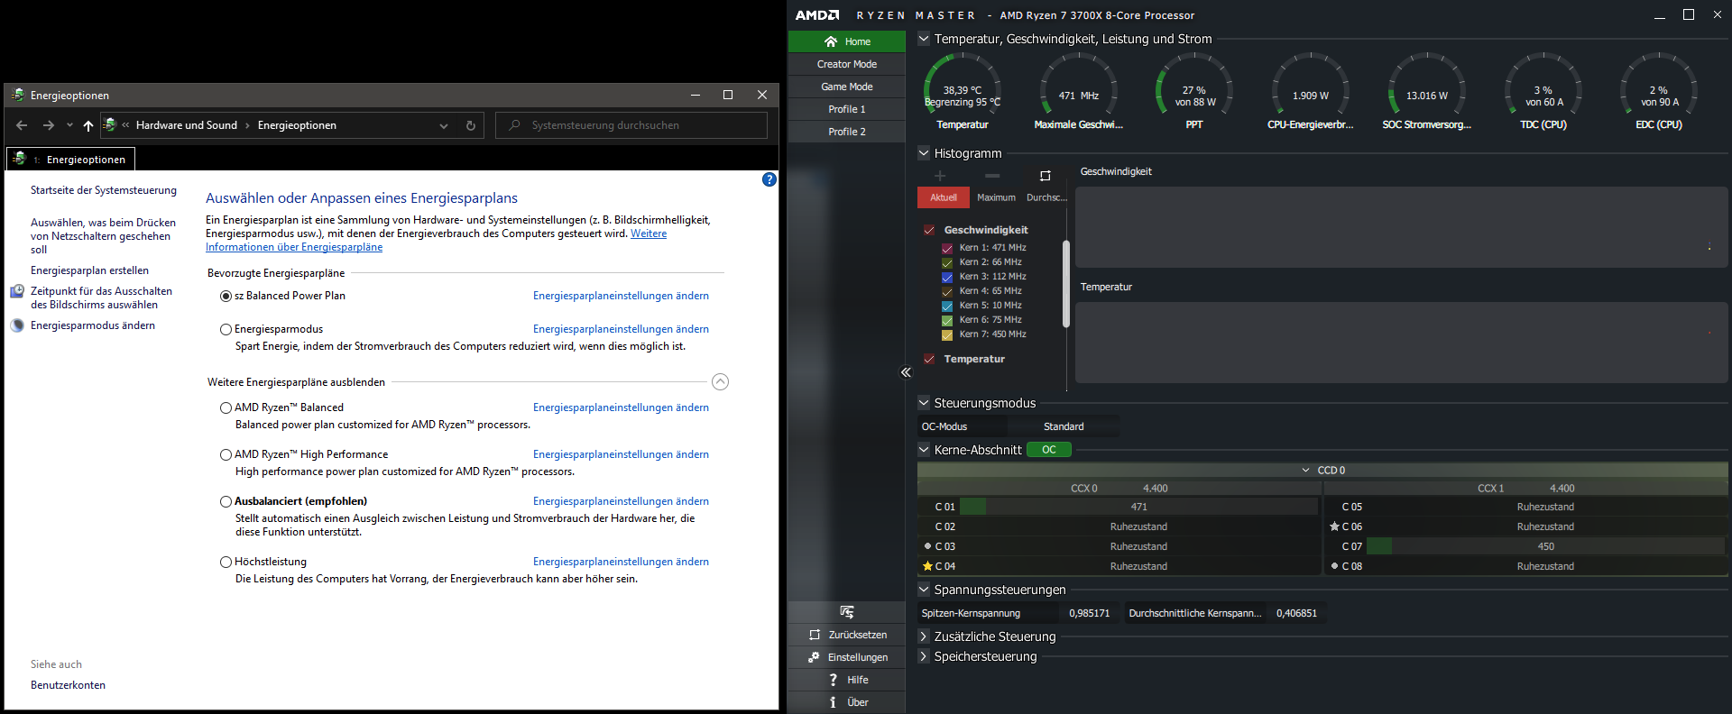Click the import/export profile icon in sidebar
Screen dimensions: 1732x714
click(846, 612)
